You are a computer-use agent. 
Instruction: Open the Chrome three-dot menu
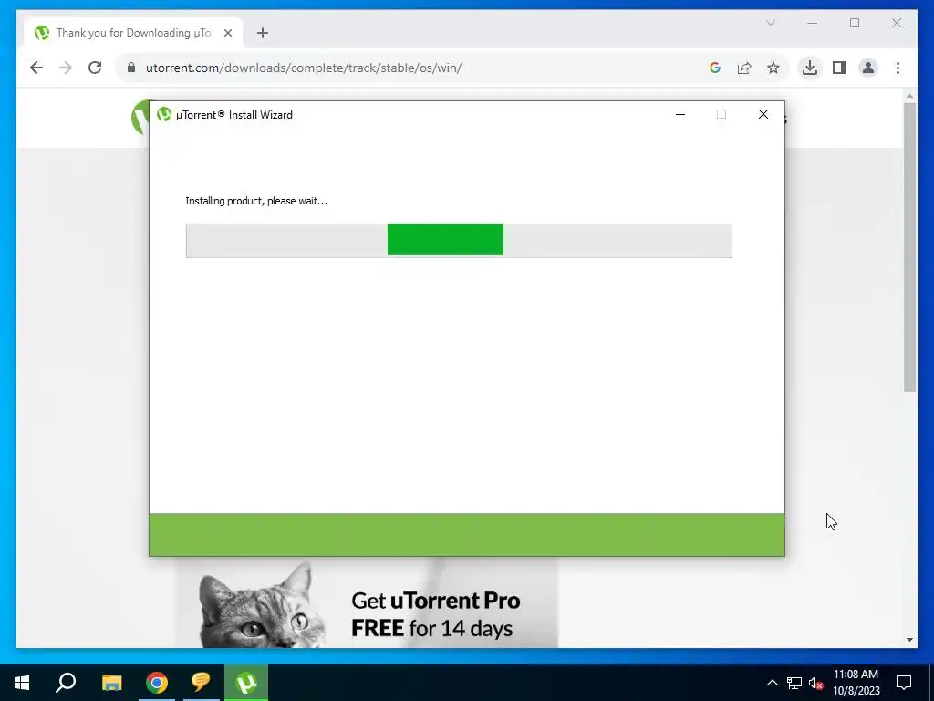point(898,68)
